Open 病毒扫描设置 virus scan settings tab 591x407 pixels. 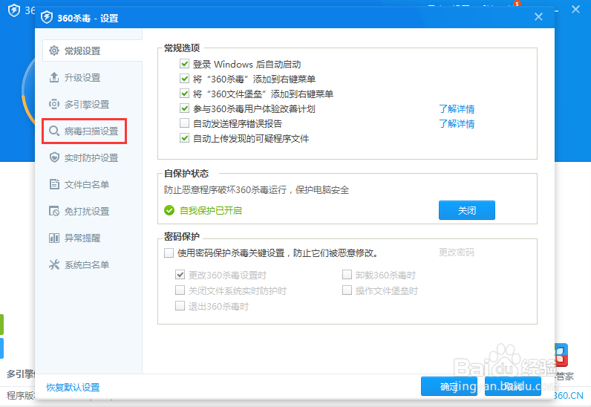85,131
